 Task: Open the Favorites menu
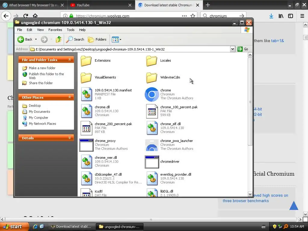[x=55, y=30]
